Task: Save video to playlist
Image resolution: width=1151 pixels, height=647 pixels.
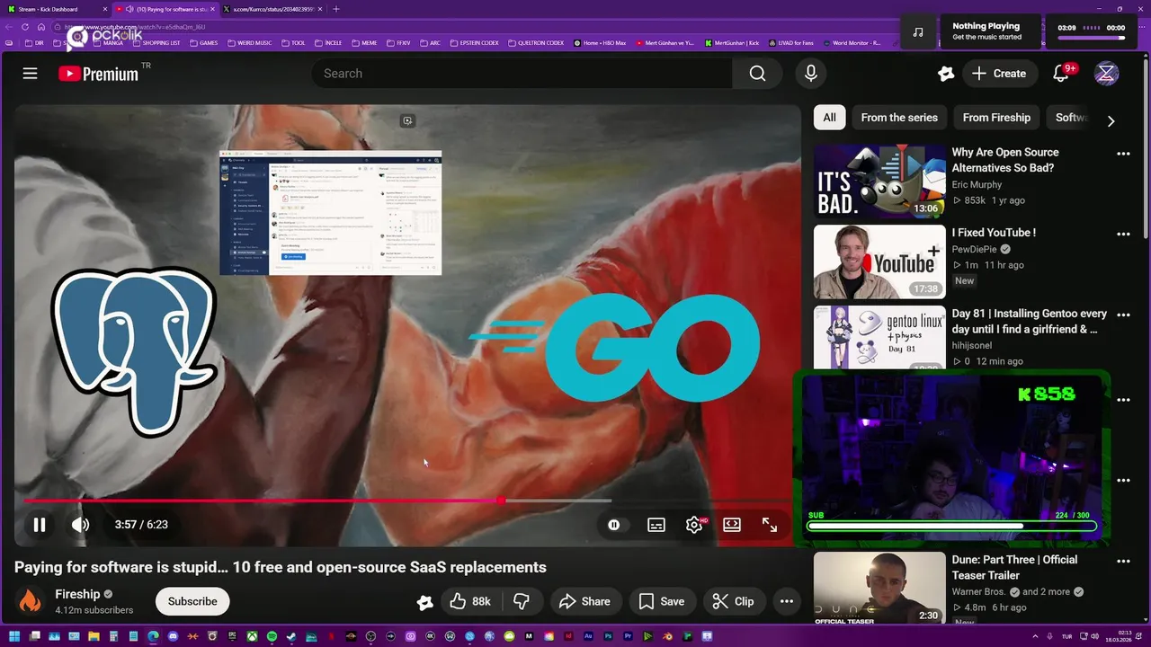Action: 662,601
